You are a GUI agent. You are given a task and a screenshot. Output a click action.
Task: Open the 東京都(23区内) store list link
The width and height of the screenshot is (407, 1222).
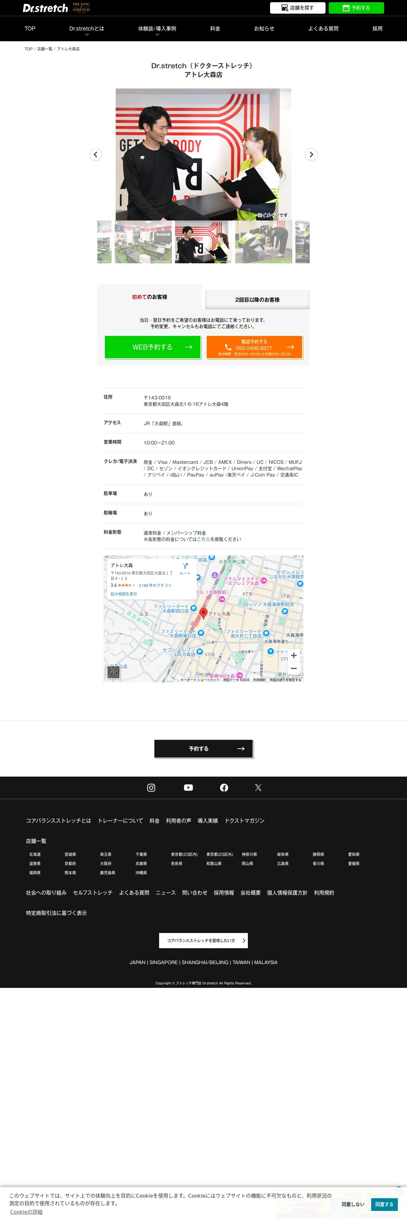pyautogui.click(x=184, y=854)
